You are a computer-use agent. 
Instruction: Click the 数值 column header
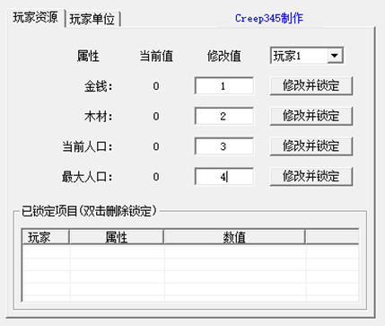click(x=234, y=237)
